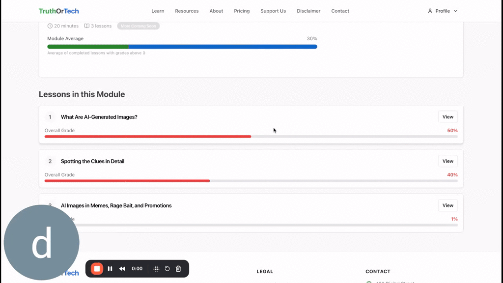Select the title Spotting the Clues in Detail

(93, 161)
